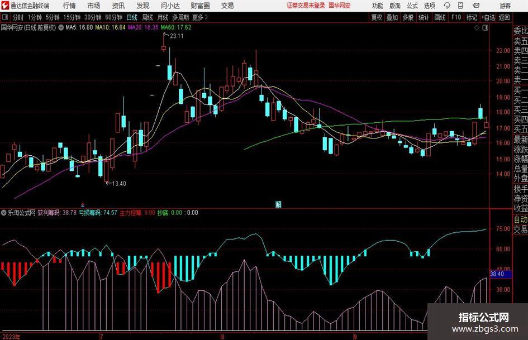Select the 周线 weekly period tab
This screenshot has height=340, width=528.
click(148, 17)
